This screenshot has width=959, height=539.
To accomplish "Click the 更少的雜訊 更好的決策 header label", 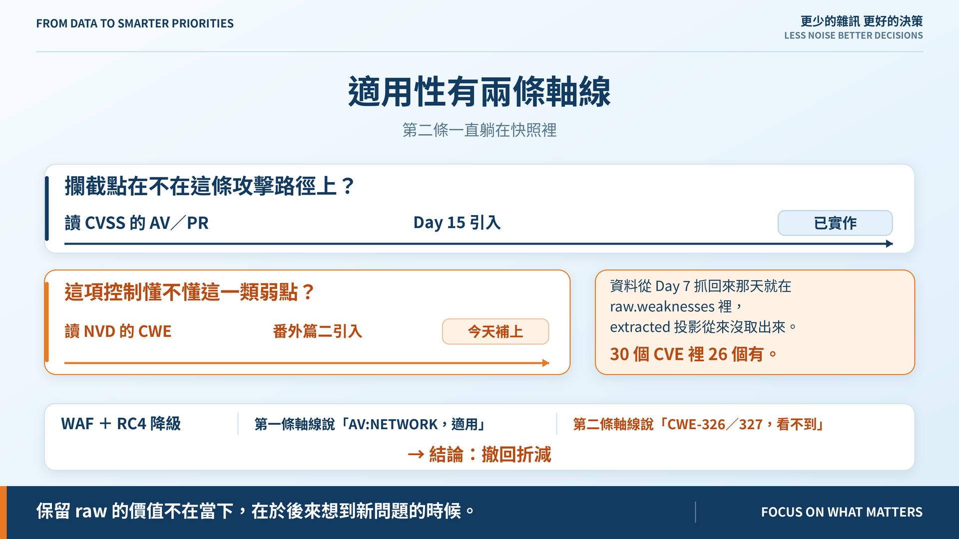I will 862,21.
